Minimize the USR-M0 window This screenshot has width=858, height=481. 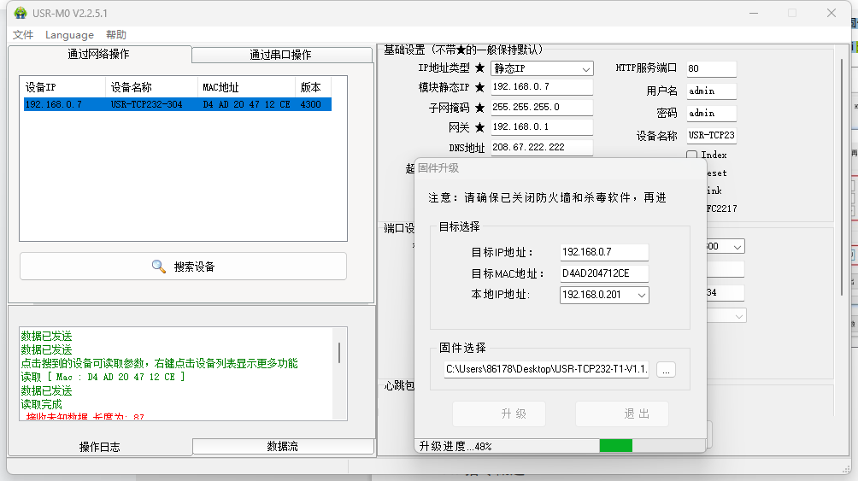(753, 13)
